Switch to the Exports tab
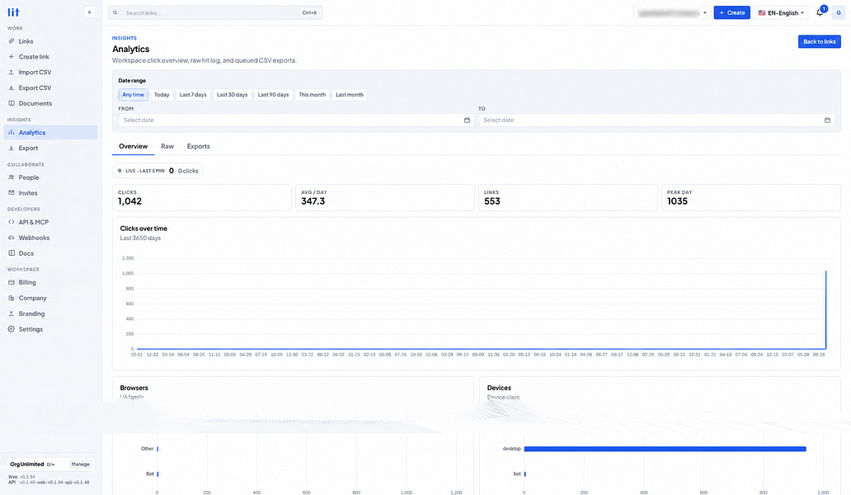Image resolution: width=851 pixels, height=495 pixels. pos(198,146)
